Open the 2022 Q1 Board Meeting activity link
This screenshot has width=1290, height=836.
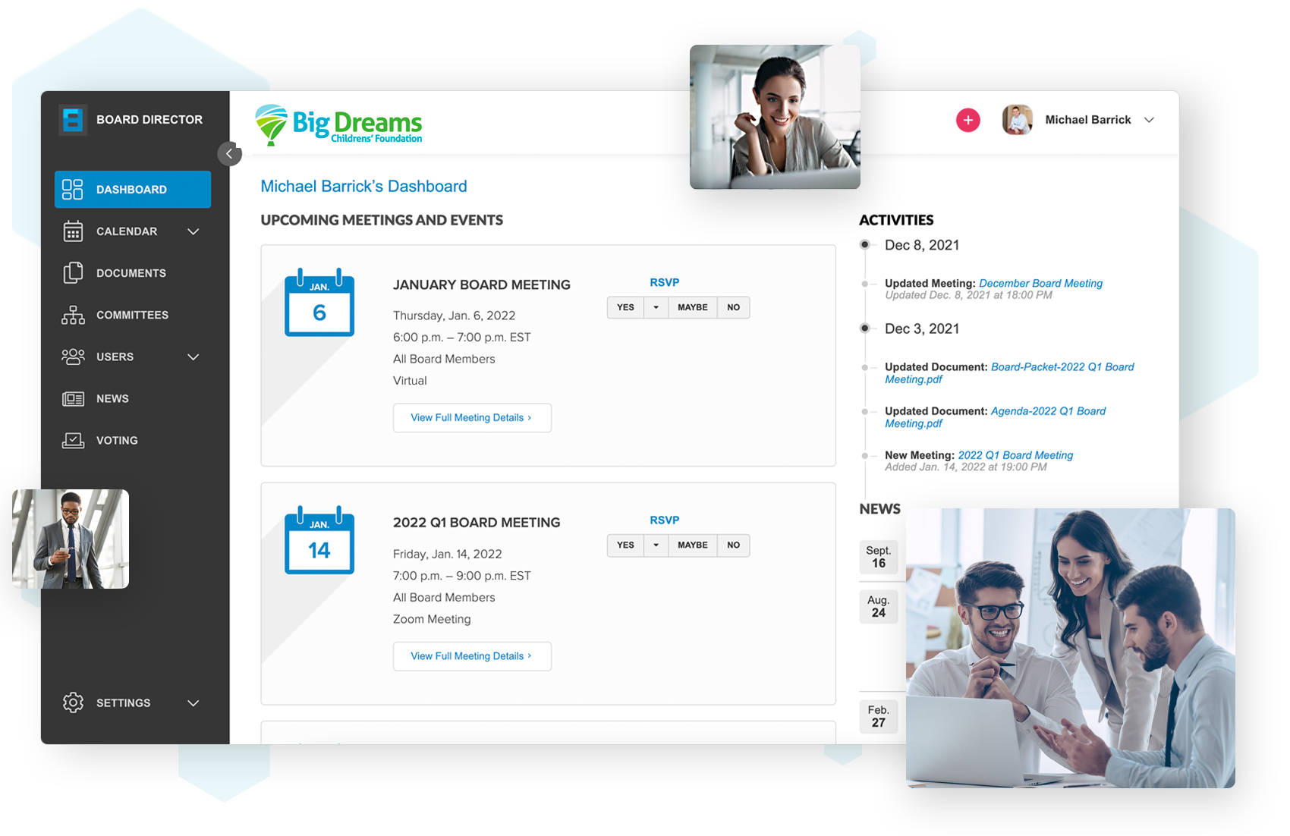1015,455
